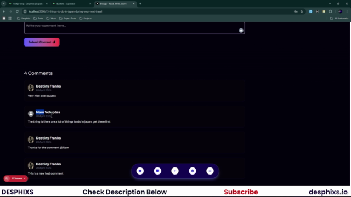Open the stack icon in floating nav

coord(193,171)
